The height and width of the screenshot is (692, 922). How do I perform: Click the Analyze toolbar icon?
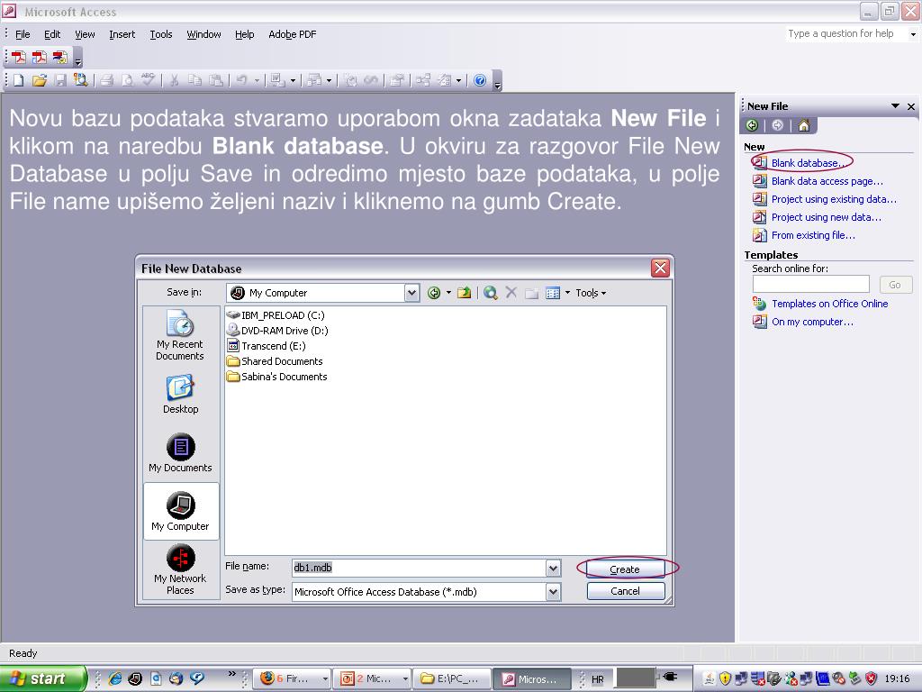click(x=314, y=80)
